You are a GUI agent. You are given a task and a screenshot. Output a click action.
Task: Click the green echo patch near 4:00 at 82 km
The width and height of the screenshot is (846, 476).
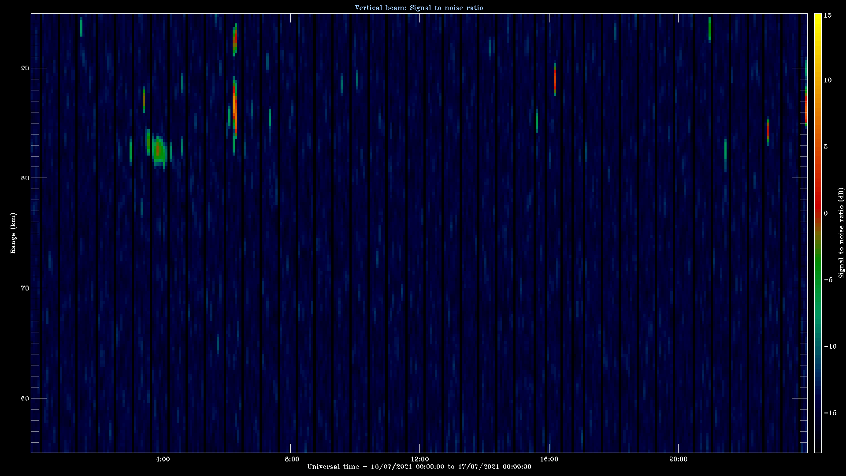[x=159, y=152]
